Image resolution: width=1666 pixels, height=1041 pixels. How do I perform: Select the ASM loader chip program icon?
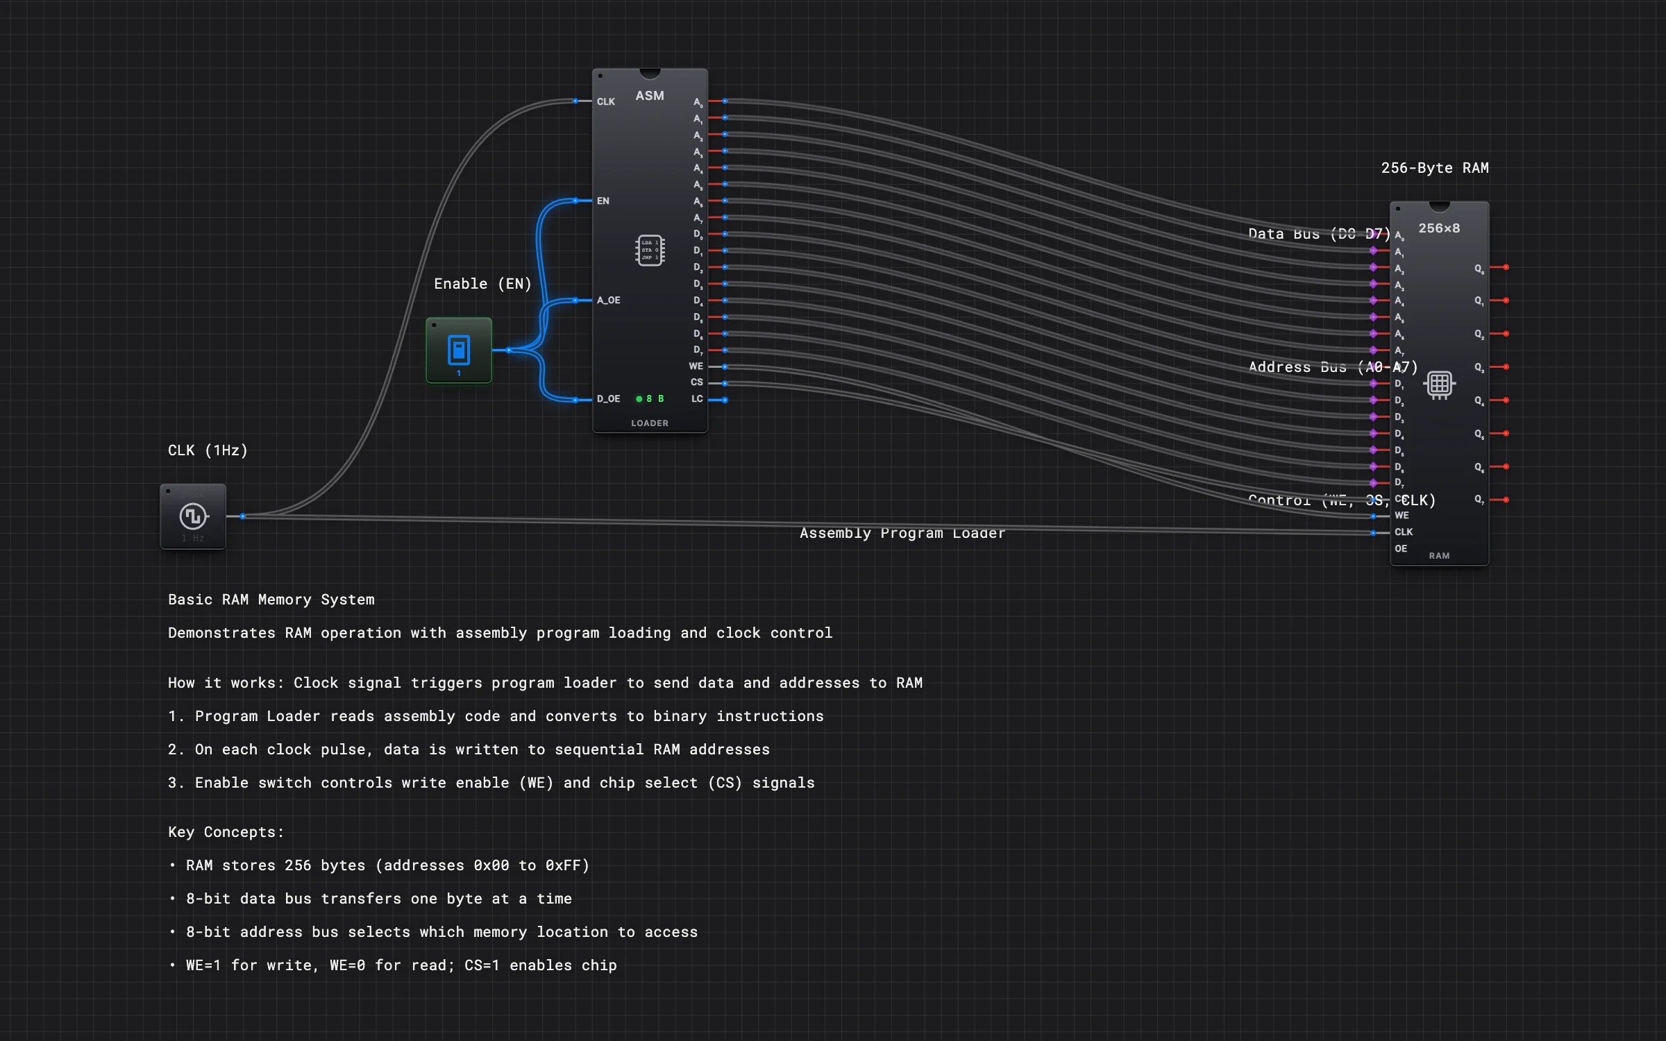[650, 250]
